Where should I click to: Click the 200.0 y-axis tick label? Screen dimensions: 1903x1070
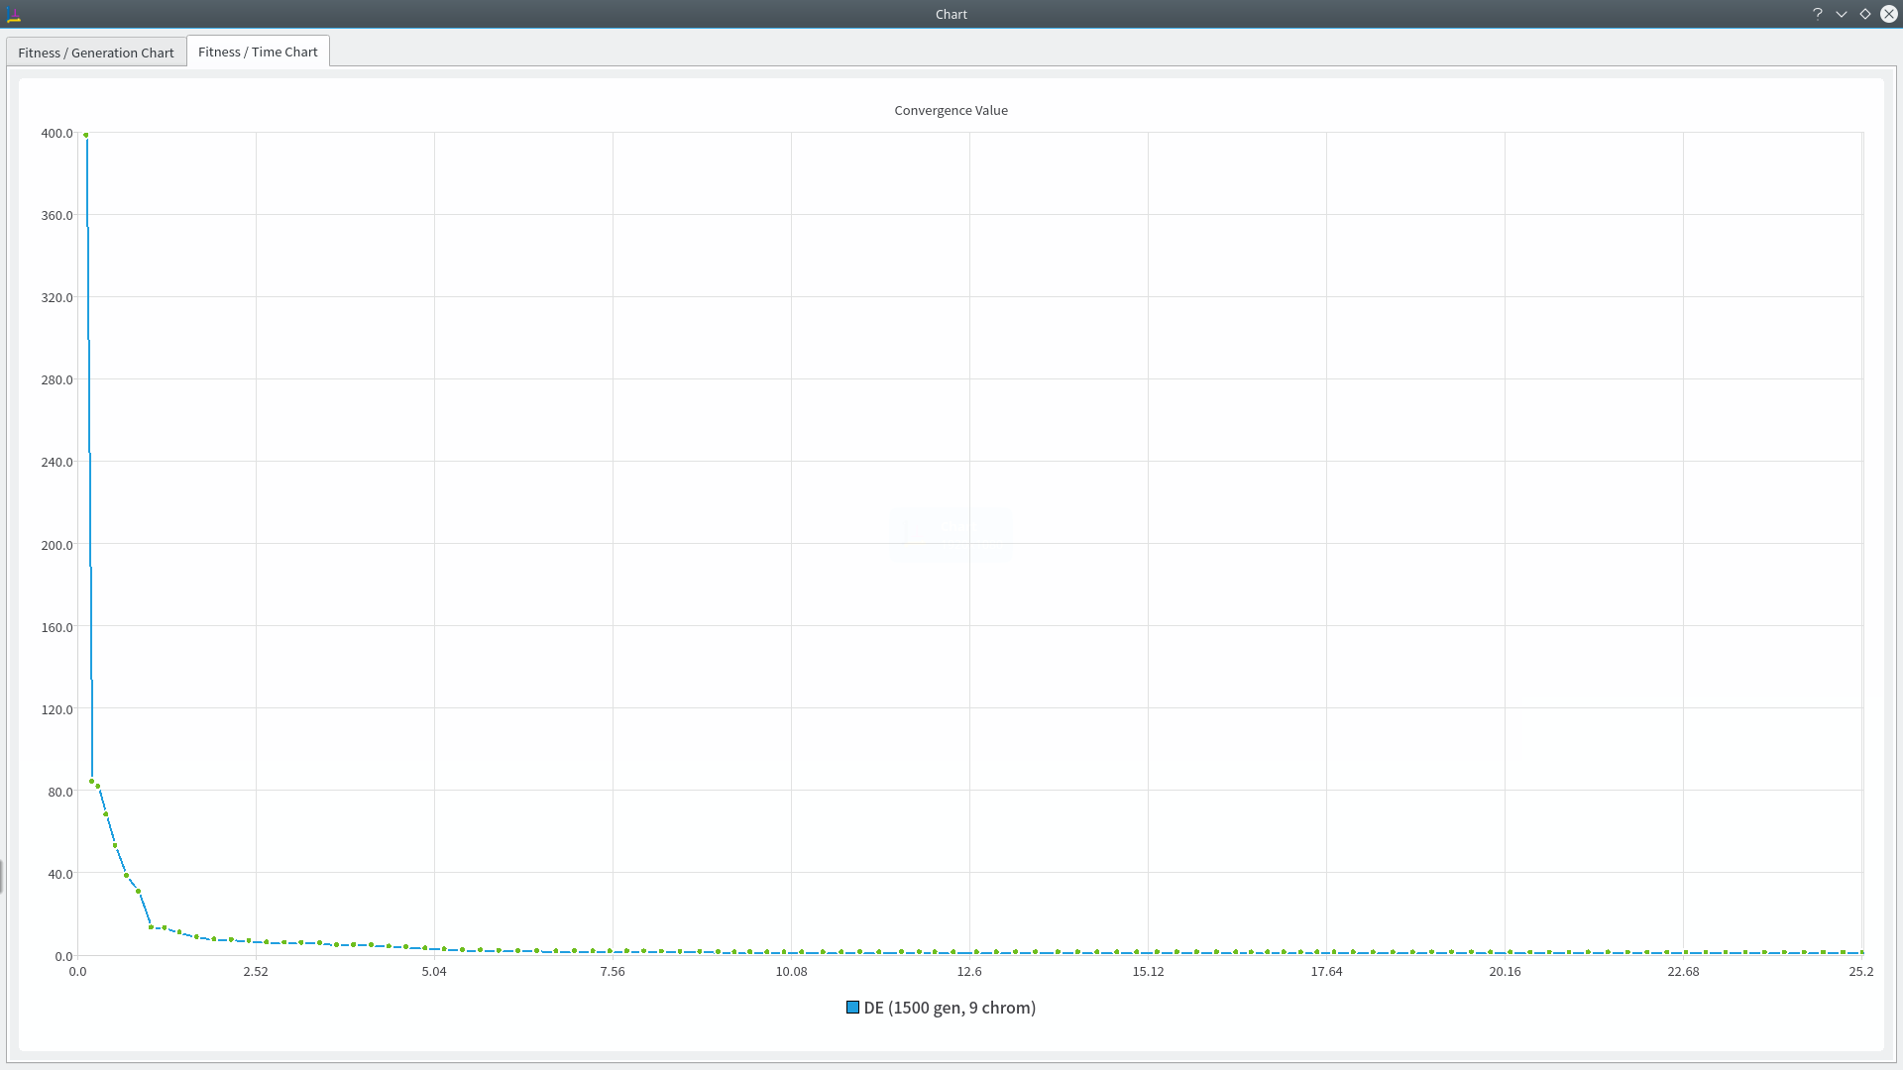[x=56, y=545]
